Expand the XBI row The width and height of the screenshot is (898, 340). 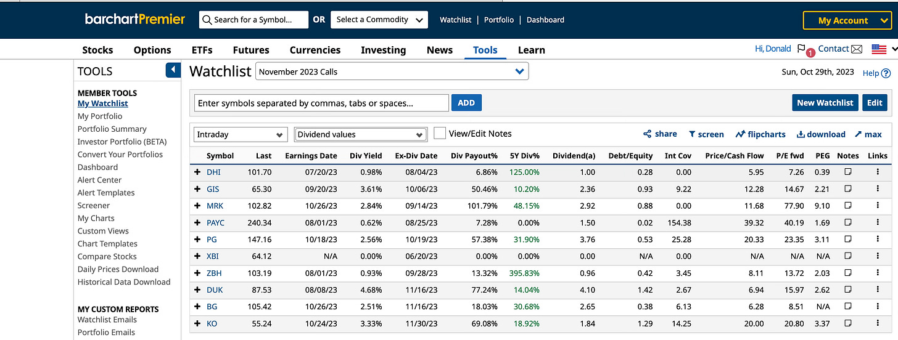(x=197, y=256)
